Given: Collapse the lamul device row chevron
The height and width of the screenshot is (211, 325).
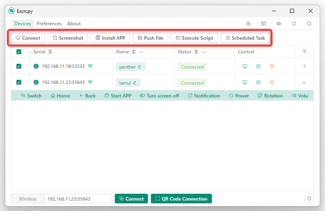Looking at the screenshot, I should click(304, 82).
